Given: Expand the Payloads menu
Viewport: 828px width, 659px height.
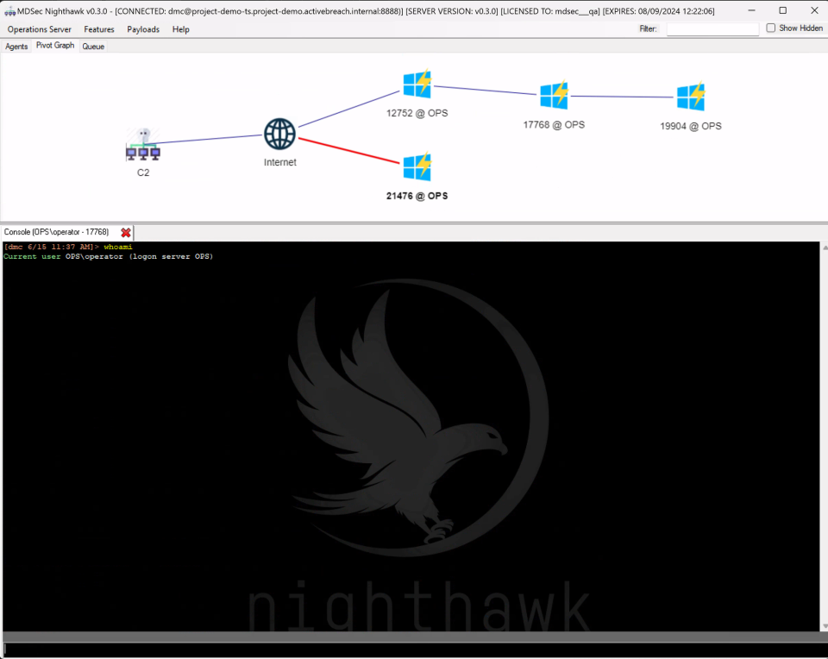Looking at the screenshot, I should pos(143,29).
